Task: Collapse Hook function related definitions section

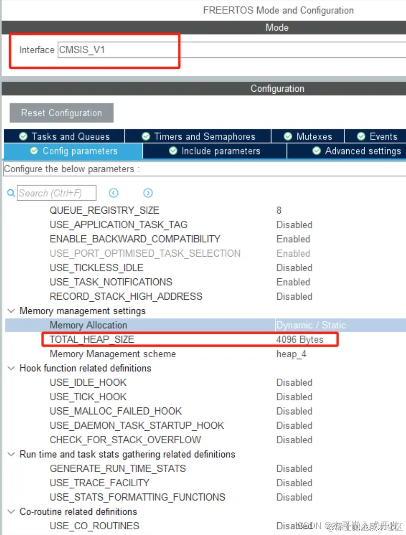Action: tap(11, 368)
